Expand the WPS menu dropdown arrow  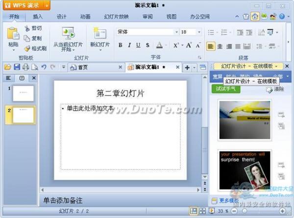[47, 5]
